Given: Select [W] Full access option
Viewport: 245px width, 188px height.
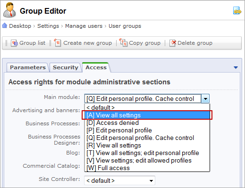Looking at the screenshot, I should coord(147,168).
